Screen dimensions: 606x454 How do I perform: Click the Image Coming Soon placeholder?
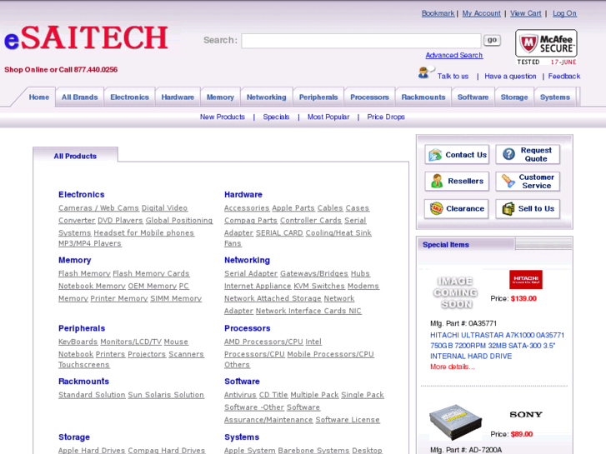(456, 292)
